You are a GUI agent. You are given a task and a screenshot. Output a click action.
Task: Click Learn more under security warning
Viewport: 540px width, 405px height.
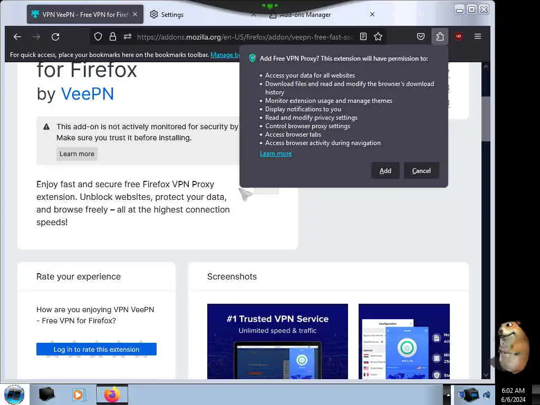pyautogui.click(x=77, y=153)
